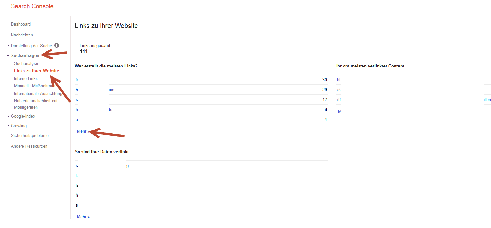Open Internationale Ausrichtung in the sidebar

(38, 93)
